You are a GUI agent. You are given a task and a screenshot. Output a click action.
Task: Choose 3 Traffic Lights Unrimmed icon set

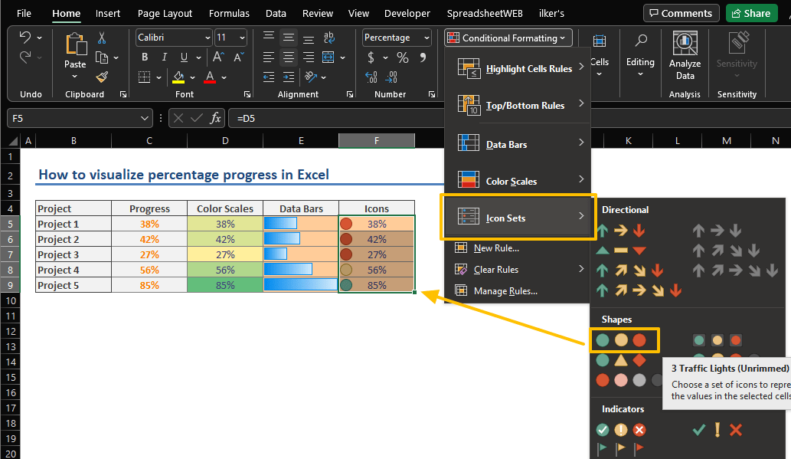point(621,339)
